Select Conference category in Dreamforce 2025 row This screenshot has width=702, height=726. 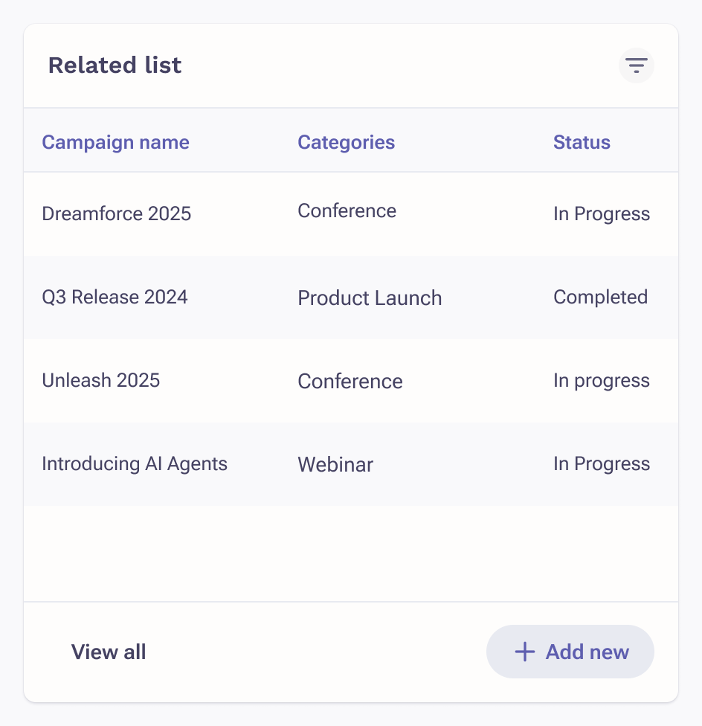click(347, 211)
